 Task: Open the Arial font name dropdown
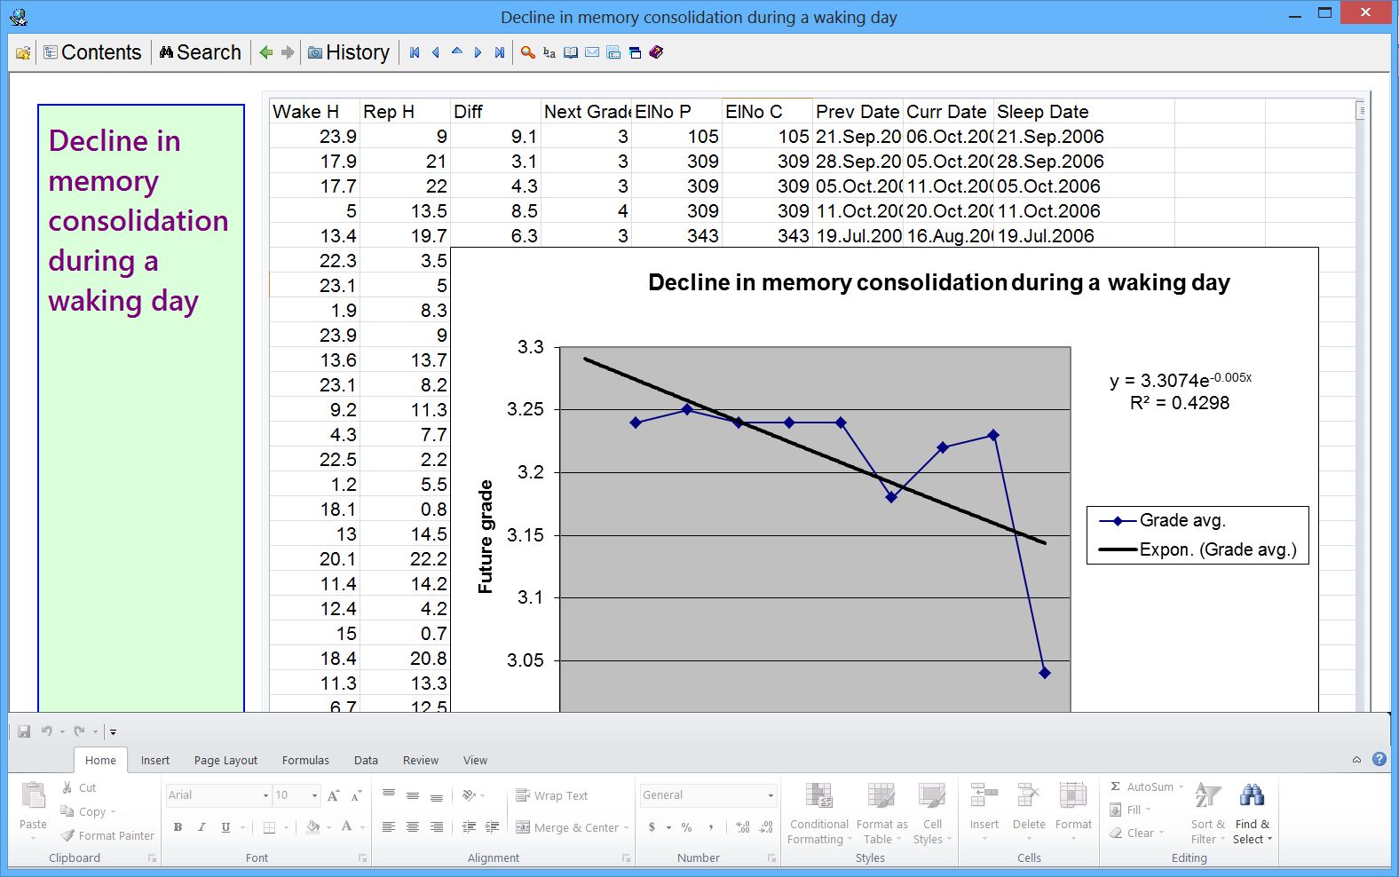[265, 795]
